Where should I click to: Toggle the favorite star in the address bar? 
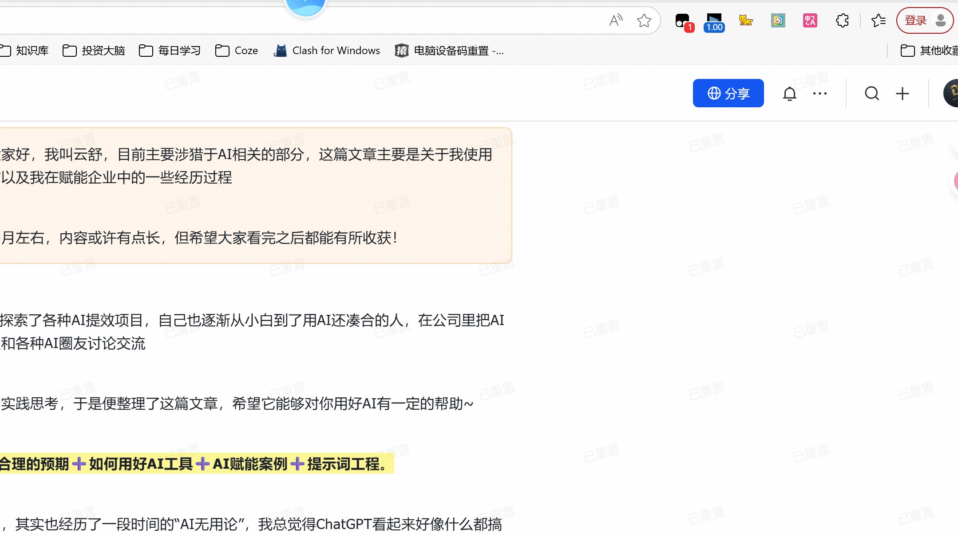click(x=644, y=20)
